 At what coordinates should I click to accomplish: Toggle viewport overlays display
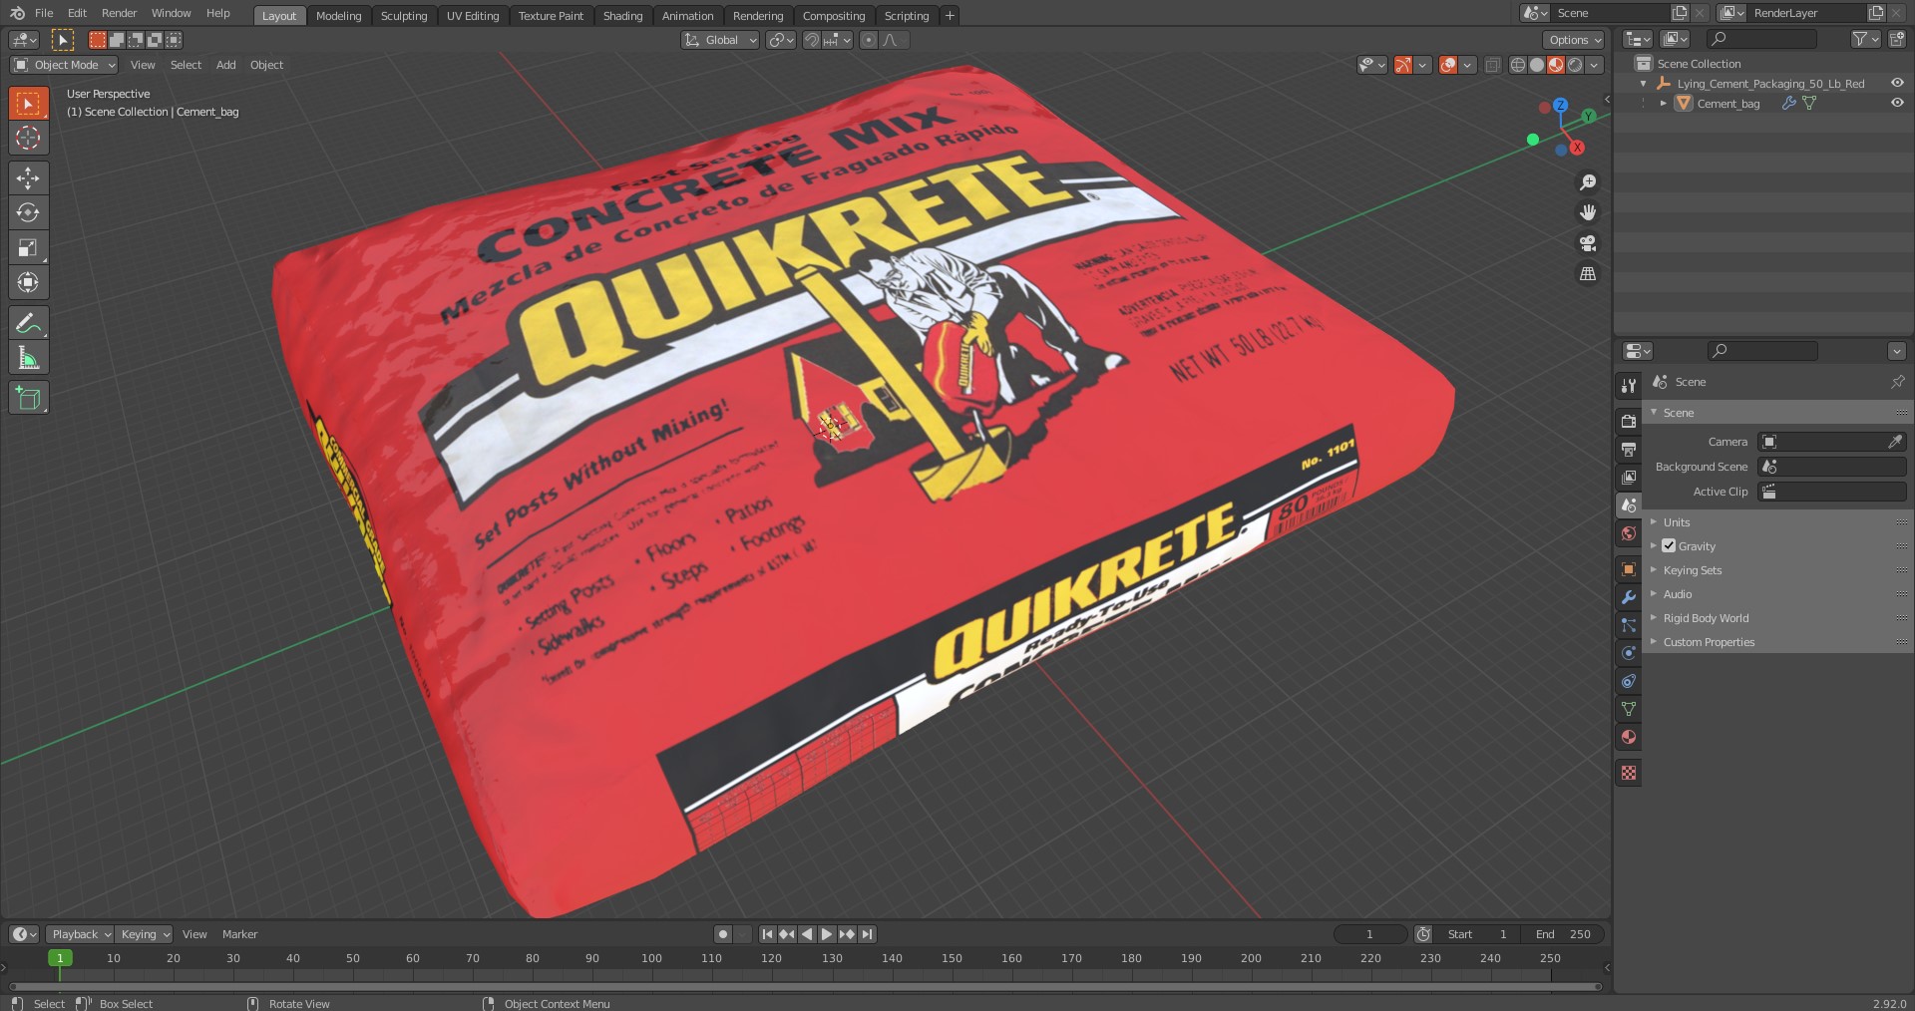click(1448, 65)
